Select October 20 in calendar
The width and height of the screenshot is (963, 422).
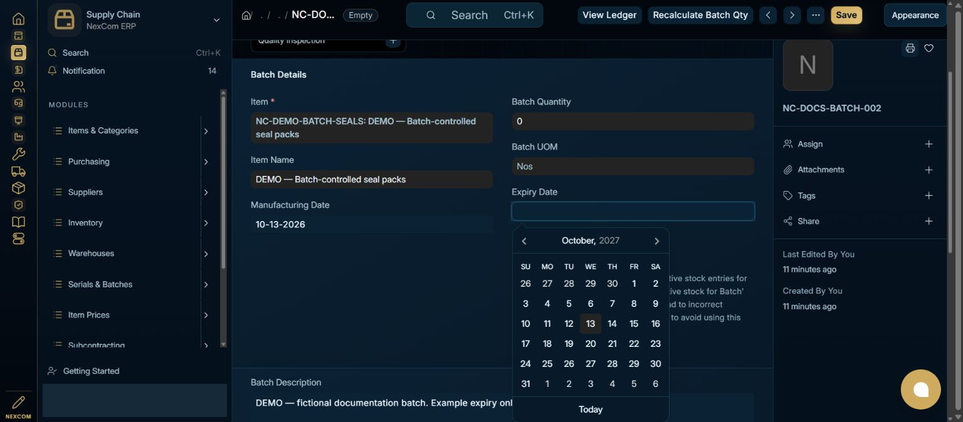point(591,344)
